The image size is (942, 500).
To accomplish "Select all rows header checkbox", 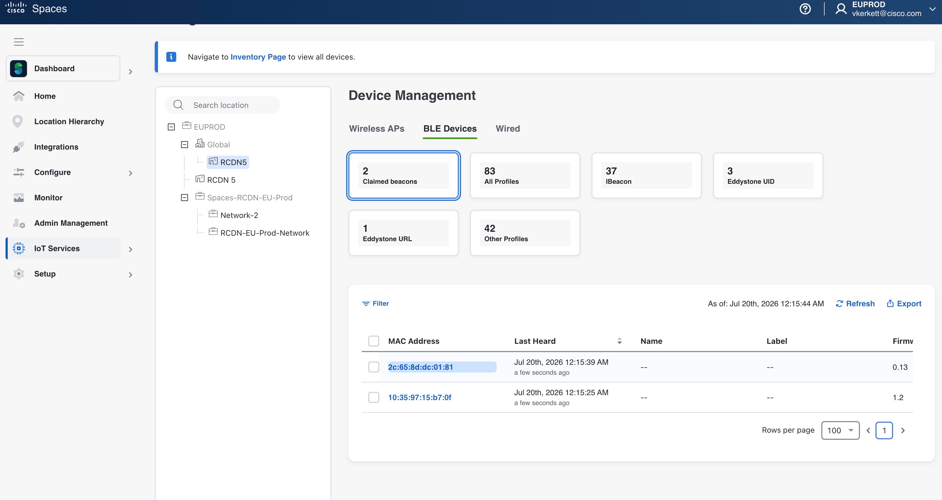I will [373, 341].
